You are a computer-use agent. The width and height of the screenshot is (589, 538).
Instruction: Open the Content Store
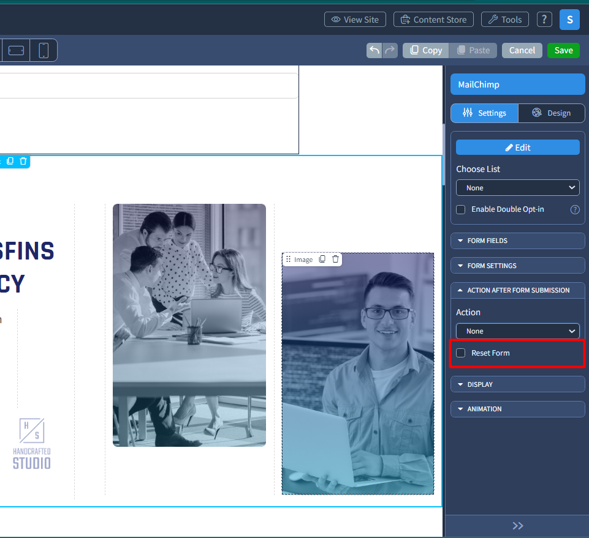(433, 20)
